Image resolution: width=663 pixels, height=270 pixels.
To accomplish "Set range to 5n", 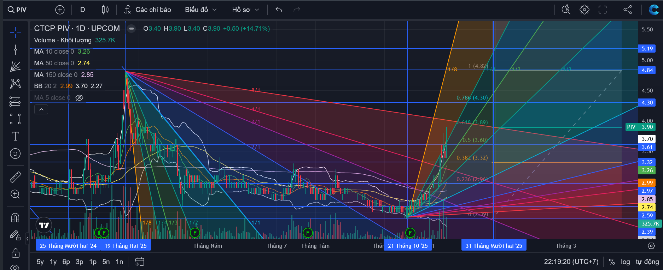I will click(x=106, y=262).
